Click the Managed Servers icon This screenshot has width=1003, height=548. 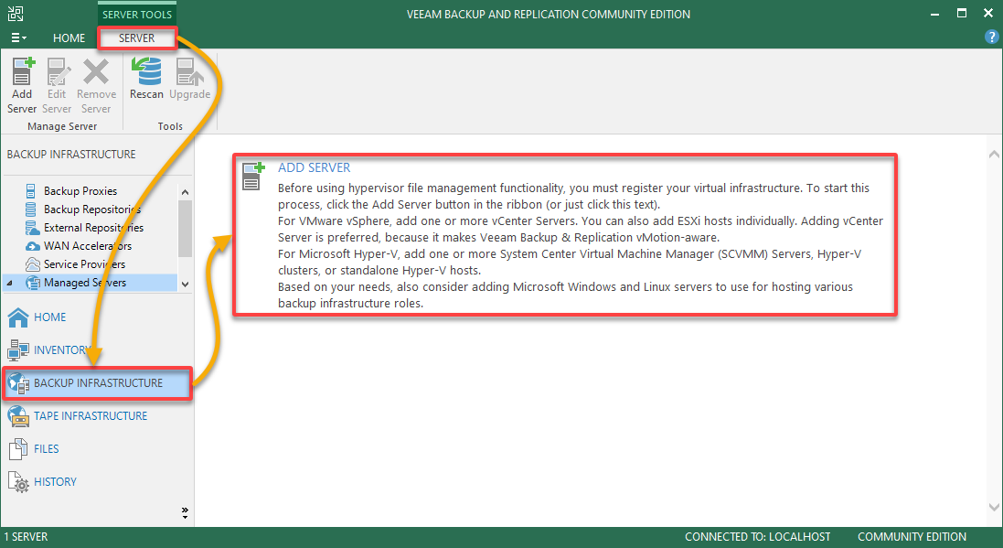click(x=33, y=283)
